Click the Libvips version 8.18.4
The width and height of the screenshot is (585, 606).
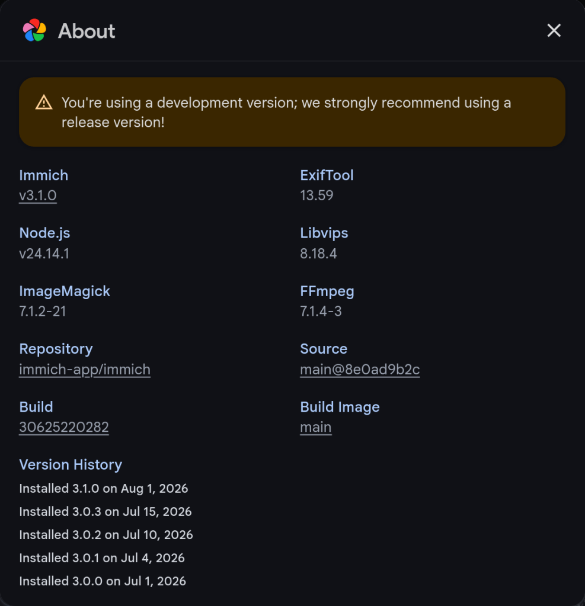(x=319, y=254)
